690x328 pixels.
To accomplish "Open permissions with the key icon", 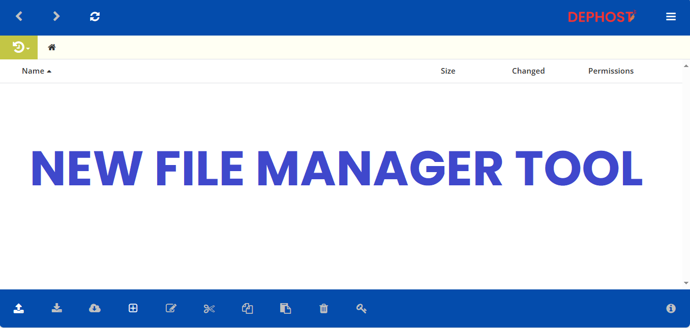I will (x=362, y=308).
